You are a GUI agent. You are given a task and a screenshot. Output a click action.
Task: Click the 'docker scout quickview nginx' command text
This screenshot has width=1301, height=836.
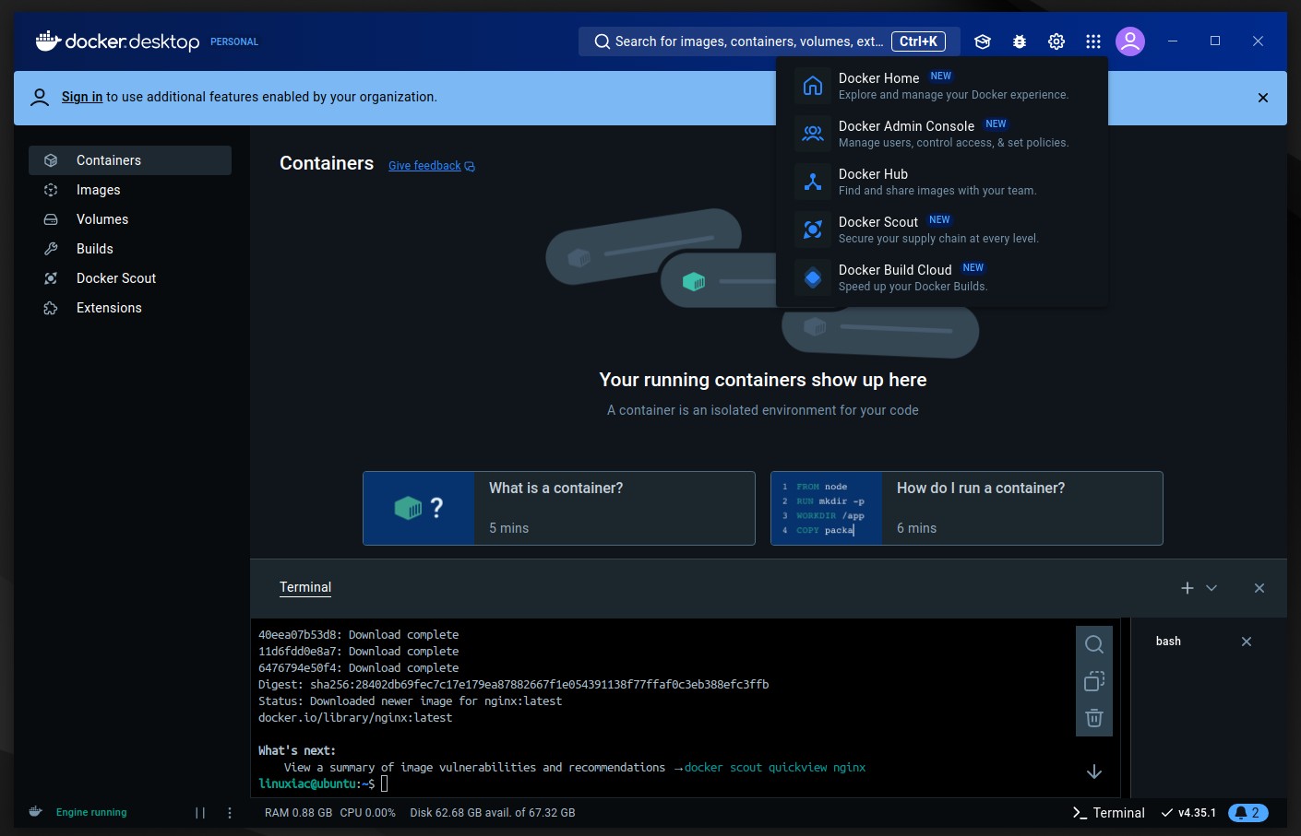pyautogui.click(x=774, y=767)
